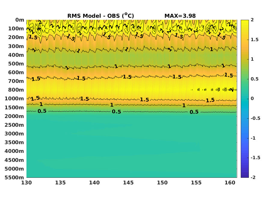
Task: Select the '1000m' depth axis label
Action: (14, 98)
